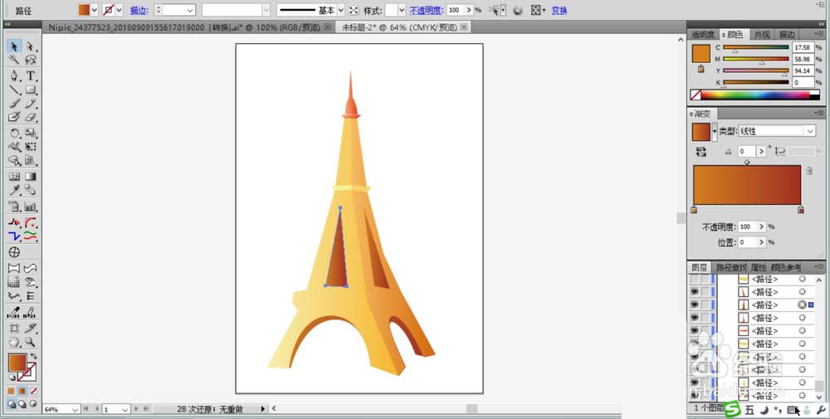Click the IME moon icon
The height and width of the screenshot is (419, 830).
(x=764, y=409)
